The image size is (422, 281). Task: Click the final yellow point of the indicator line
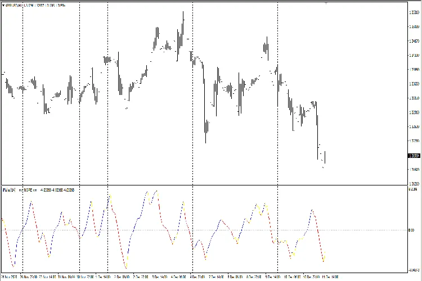325,257
